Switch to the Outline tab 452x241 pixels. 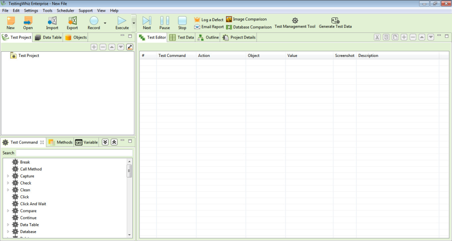click(x=208, y=38)
